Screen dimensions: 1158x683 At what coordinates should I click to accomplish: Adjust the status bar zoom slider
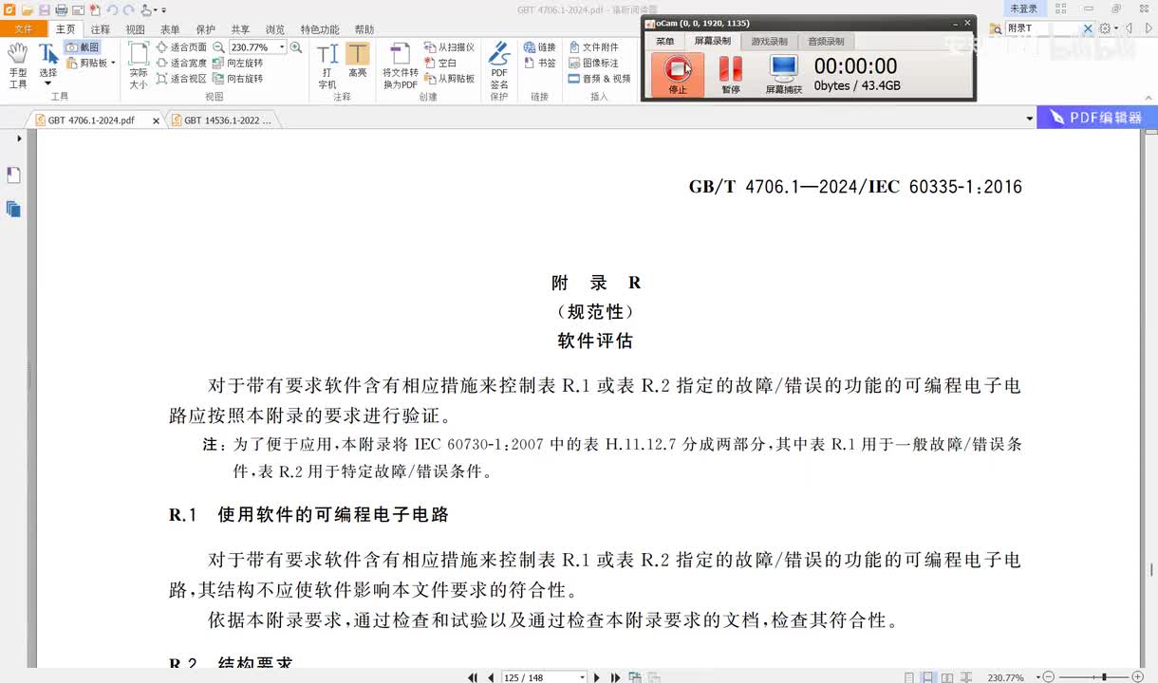coord(1103,677)
